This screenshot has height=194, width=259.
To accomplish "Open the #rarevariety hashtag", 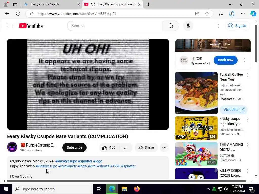I will point(67,166).
